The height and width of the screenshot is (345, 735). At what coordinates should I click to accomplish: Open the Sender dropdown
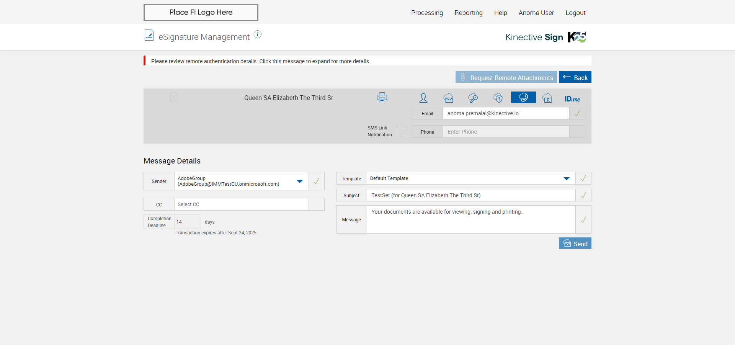[300, 181]
